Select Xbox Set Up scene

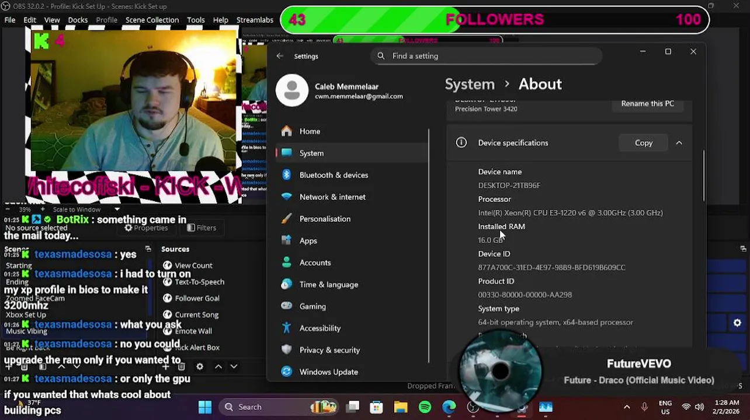(x=26, y=314)
